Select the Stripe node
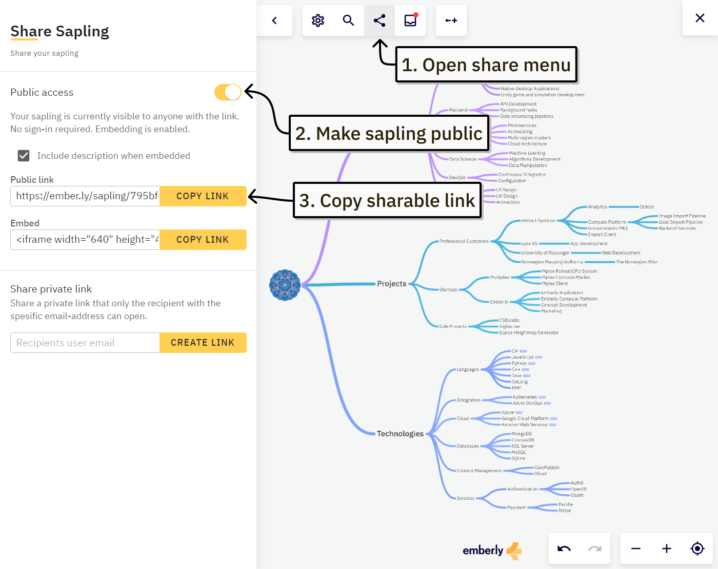 [x=565, y=511]
